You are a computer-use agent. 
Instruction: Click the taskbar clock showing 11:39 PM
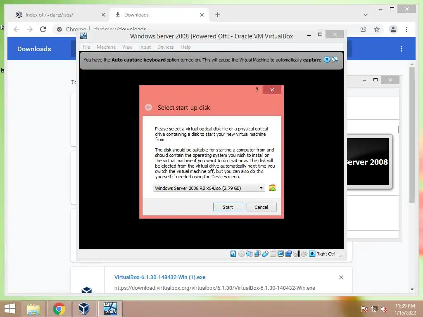click(405, 309)
